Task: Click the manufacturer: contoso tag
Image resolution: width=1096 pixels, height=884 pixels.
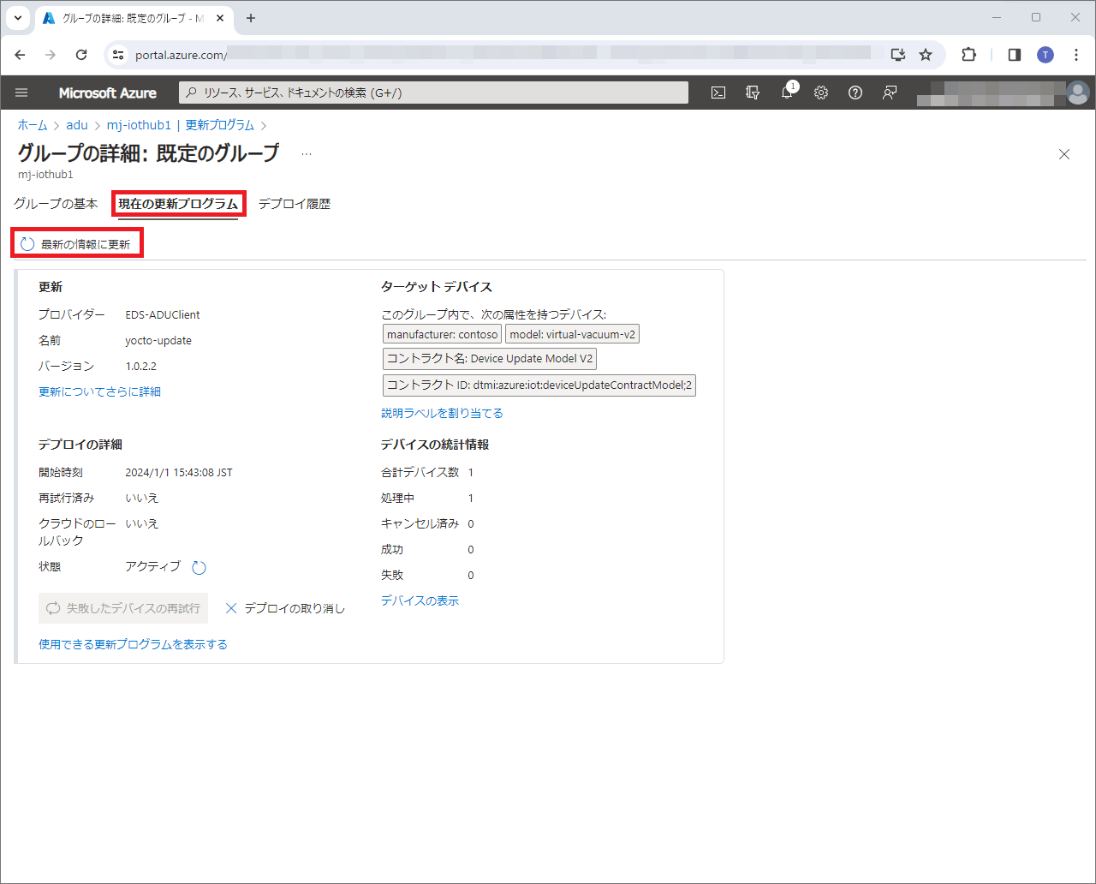Action: point(442,334)
